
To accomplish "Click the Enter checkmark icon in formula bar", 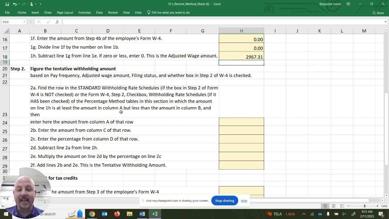I will pyautogui.click(x=48, y=22).
